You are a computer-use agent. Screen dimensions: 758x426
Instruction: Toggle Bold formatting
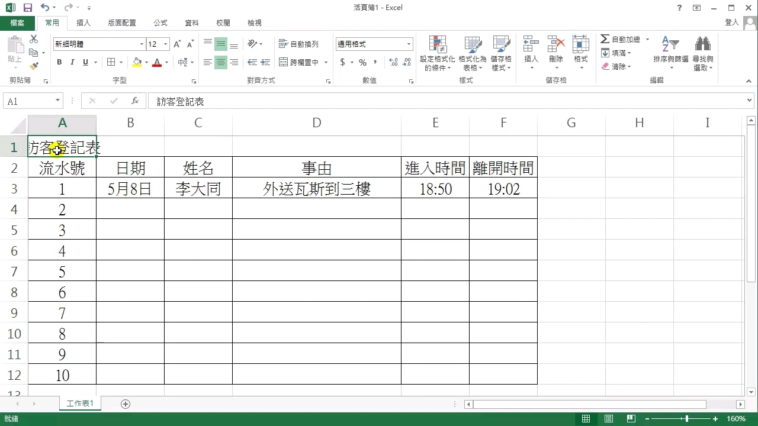(x=59, y=62)
